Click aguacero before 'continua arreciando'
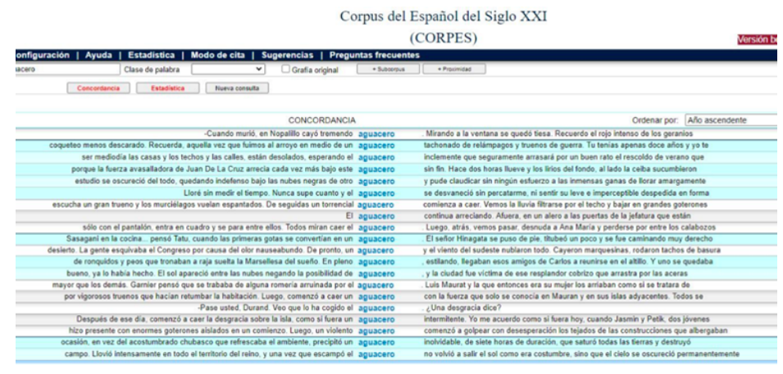The height and width of the screenshot is (374, 783). tap(376, 216)
